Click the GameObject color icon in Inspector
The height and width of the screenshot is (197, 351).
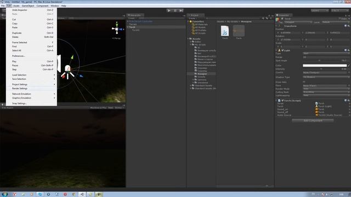point(278,20)
